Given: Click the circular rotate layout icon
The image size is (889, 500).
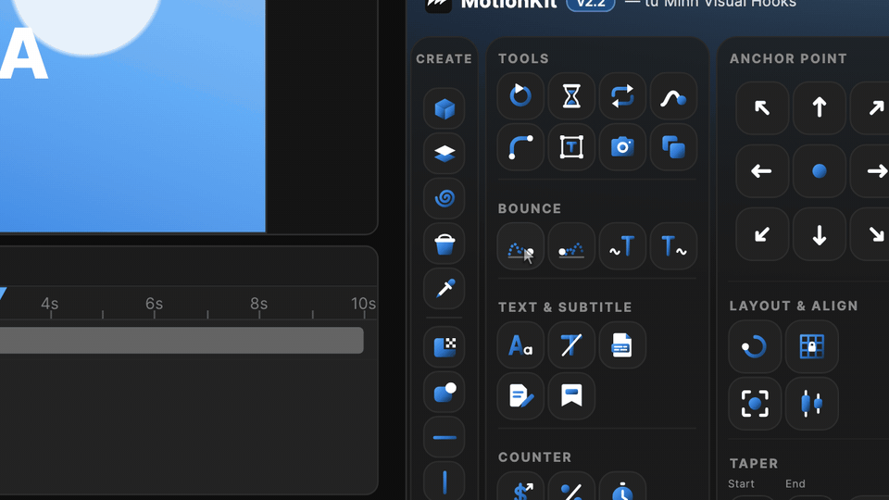Looking at the screenshot, I should coord(755,346).
